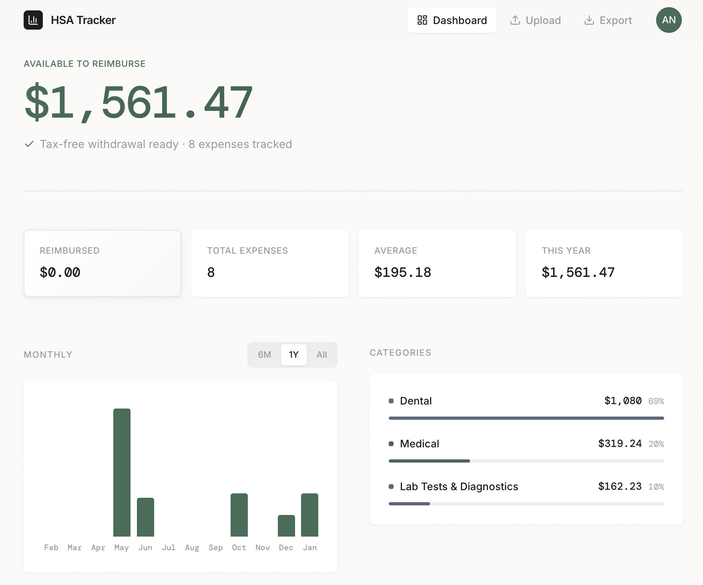This screenshot has height=585, width=703.
Task: Click the Dental progress bar
Action: click(x=526, y=418)
